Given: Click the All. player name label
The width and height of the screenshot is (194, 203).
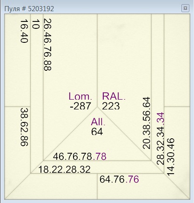Looking at the screenshot, I should 98,122.
